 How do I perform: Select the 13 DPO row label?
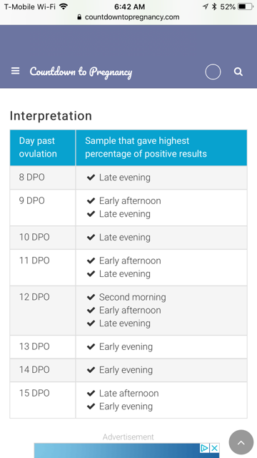(34, 346)
